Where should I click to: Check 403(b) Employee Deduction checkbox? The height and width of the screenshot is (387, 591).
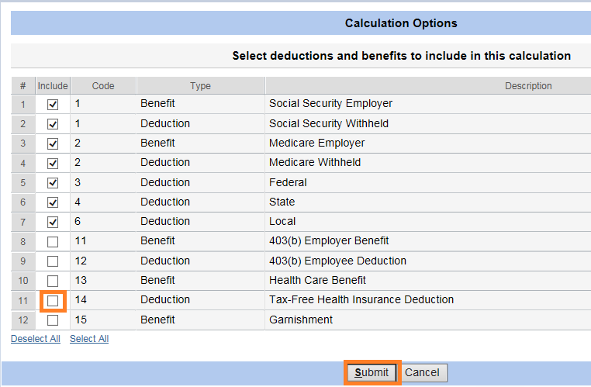[x=53, y=261]
